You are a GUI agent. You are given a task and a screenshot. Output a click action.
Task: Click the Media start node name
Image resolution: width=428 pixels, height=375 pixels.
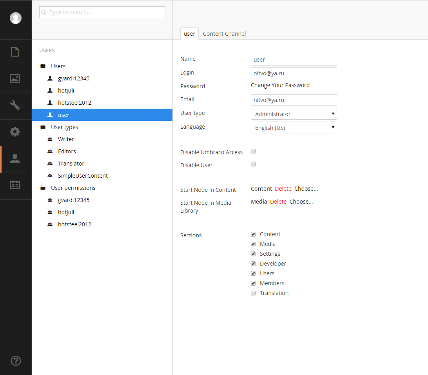(259, 202)
